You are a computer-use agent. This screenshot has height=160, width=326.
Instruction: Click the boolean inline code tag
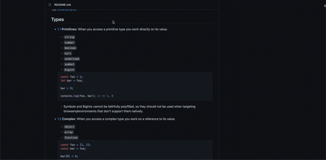click(70, 48)
